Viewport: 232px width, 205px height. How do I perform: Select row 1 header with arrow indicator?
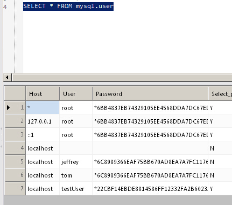pos(15,107)
